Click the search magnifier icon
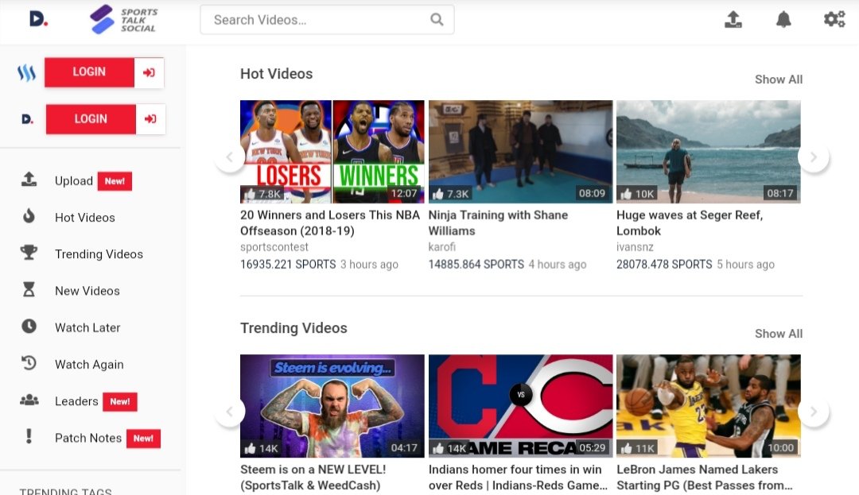 tap(437, 20)
